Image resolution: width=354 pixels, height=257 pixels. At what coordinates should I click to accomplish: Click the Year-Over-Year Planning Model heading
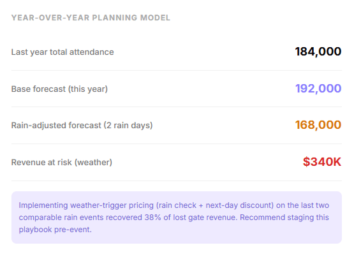[x=91, y=18]
